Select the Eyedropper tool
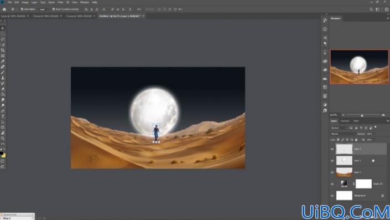Image resolution: width=390 pixels, height=220 pixels. [3, 62]
